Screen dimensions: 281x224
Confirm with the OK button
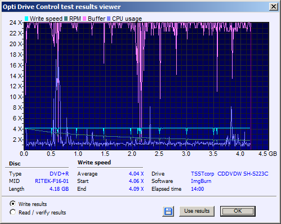pyautogui.click(x=238, y=211)
